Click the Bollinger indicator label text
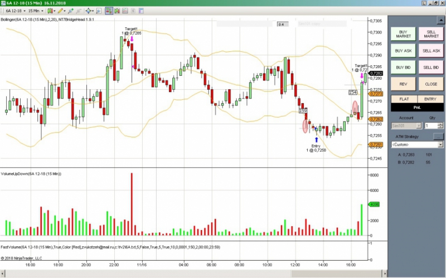Screen dimensions: 446x278 (47, 19)
